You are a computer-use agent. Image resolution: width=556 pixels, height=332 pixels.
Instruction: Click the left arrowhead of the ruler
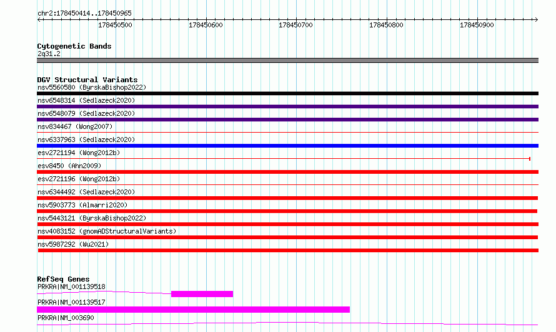click(x=39, y=19)
